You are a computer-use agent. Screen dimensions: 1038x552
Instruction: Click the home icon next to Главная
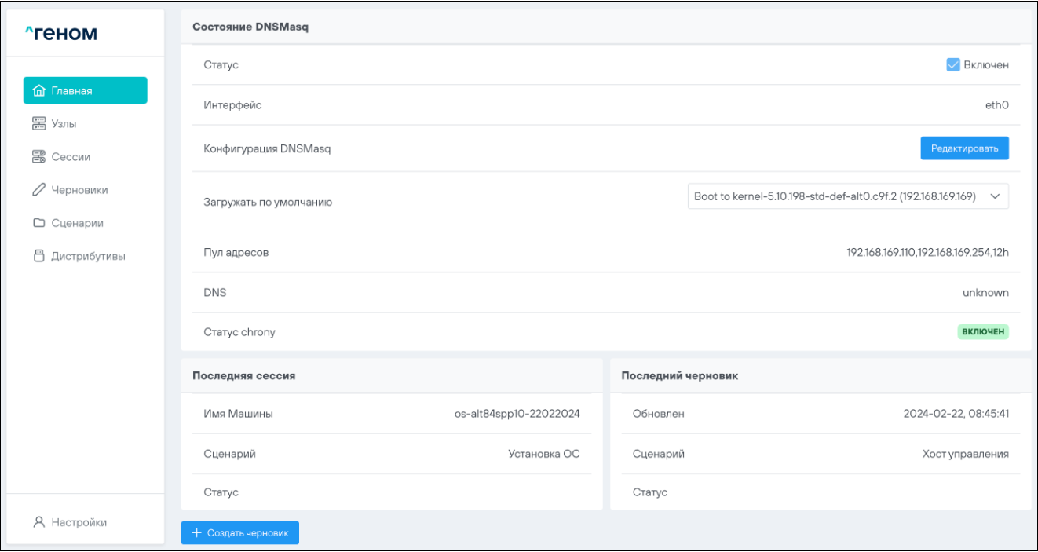coord(38,91)
